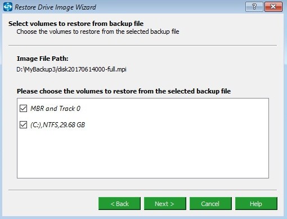The image size is (287, 219).
Task: Click the '(C:),NTFS,29.68 GB' label
Action: [x=58, y=125]
